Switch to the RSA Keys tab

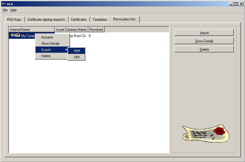[x=14, y=20]
